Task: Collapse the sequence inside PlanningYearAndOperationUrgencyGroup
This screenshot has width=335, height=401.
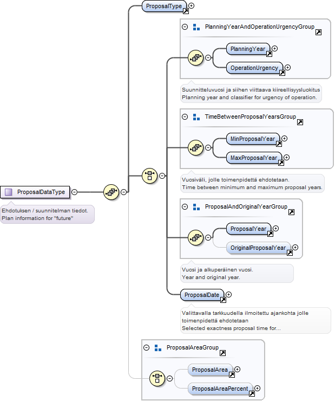Action: [208, 57]
